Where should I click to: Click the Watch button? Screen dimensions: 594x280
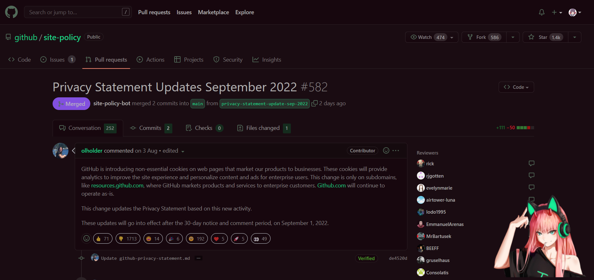431,37
